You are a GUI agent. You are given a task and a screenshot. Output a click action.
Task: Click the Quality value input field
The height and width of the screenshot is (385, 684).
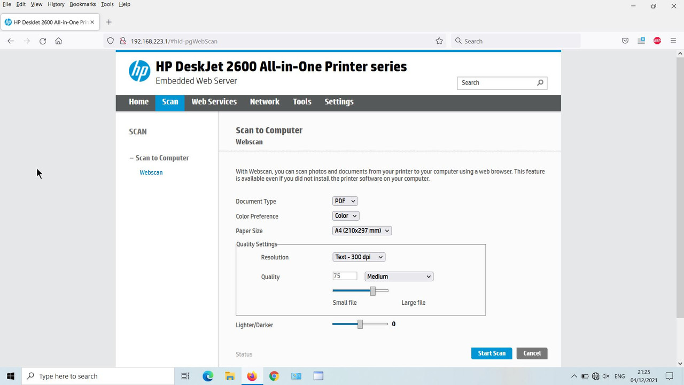[x=345, y=276]
